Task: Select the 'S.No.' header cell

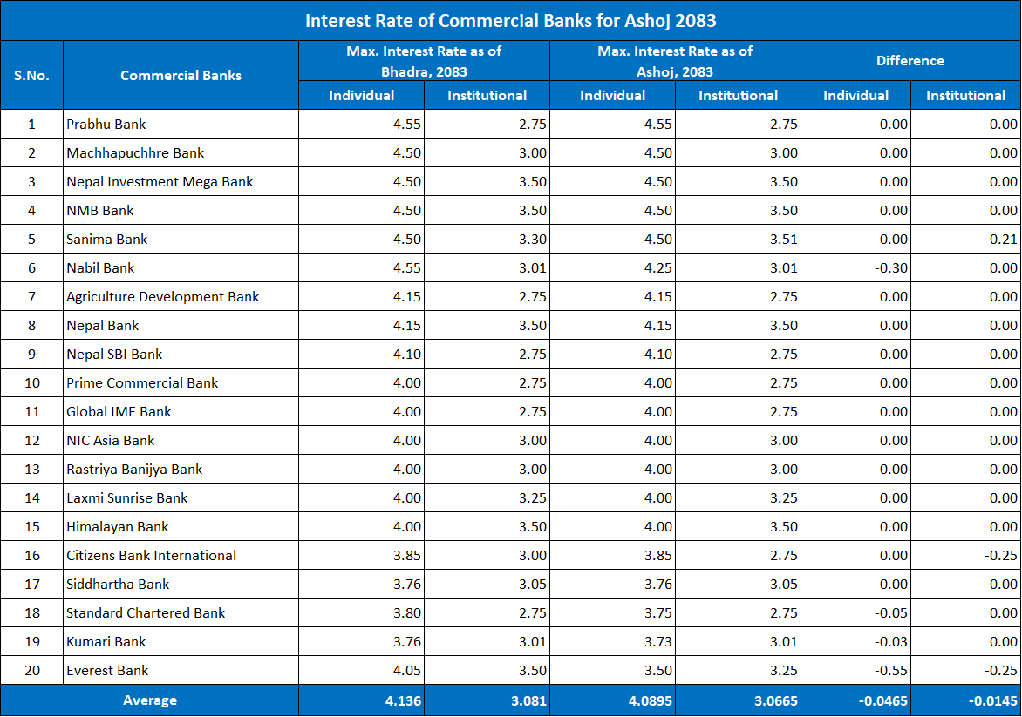Action: coord(31,75)
